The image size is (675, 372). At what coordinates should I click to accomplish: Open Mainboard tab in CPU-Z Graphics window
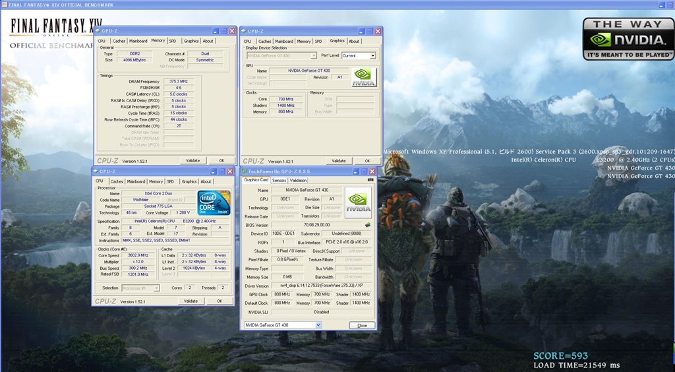[x=284, y=42]
